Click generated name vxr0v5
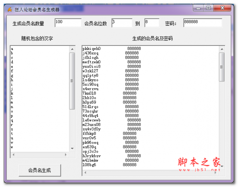The image size is (238, 187). point(89,138)
